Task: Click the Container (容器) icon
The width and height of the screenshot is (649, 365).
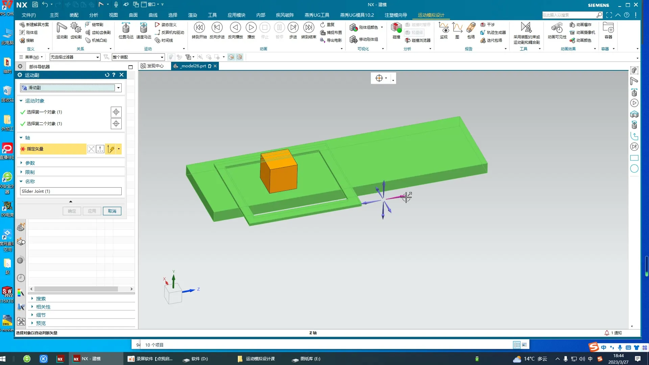Action: (608, 30)
